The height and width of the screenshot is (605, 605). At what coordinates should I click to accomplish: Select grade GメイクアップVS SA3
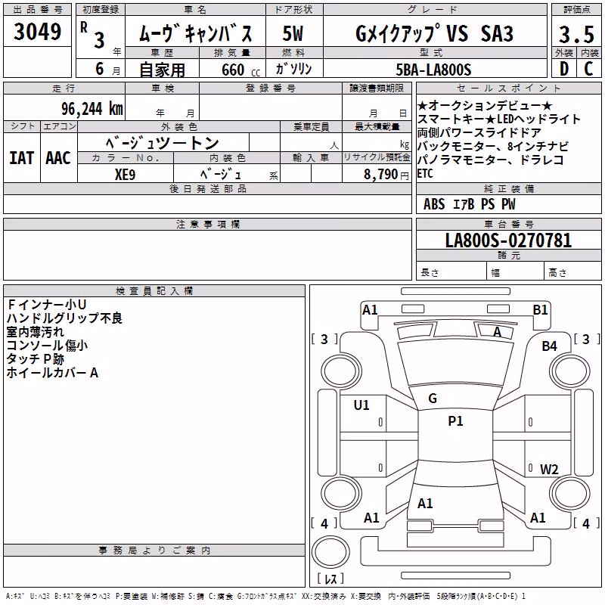(434, 33)
